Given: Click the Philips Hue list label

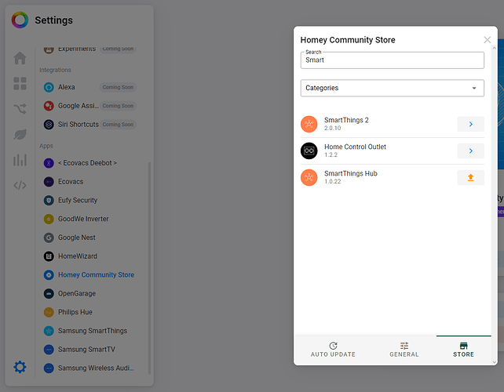Looking at the screenshot, I should tap(75, 312).
